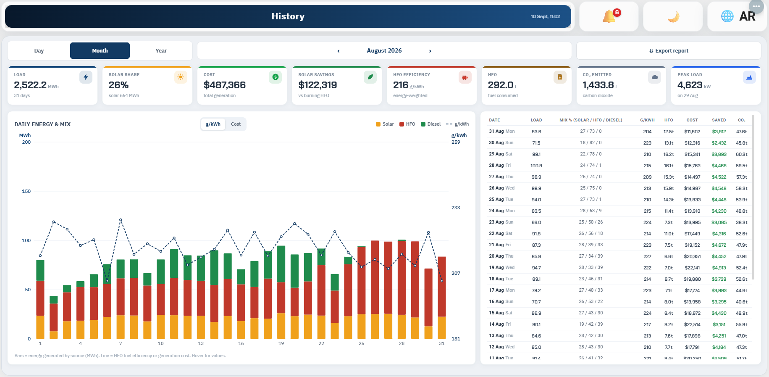Click the day 29 bar in the chart
Viewport: 769px width, 377px height.
[x=415, y=290]
